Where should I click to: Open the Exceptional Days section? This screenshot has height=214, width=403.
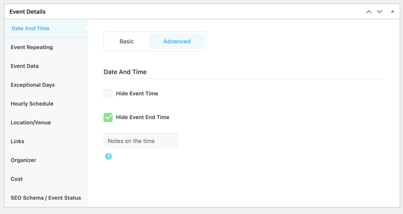pos(33,85)
